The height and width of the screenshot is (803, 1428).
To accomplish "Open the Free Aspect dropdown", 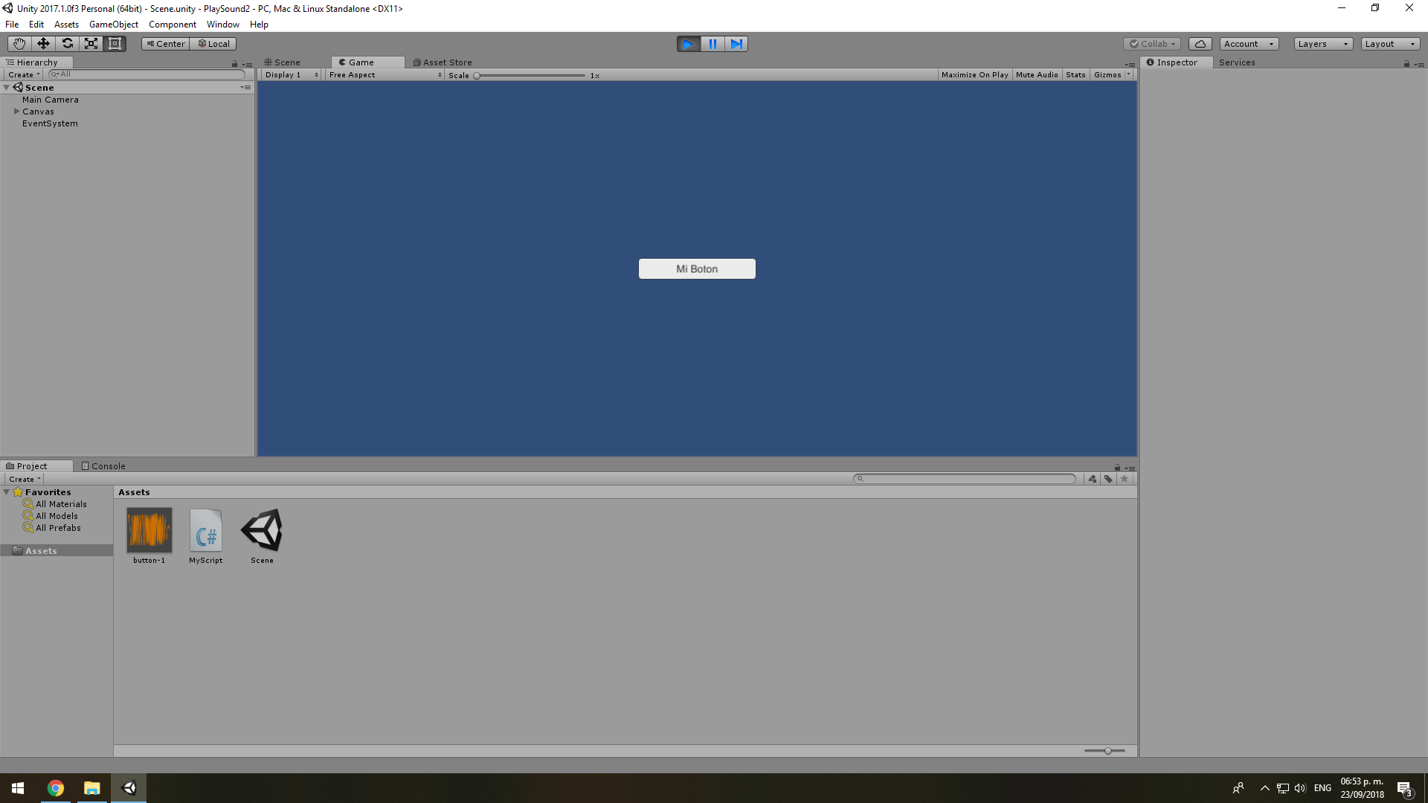I will 385,75.
